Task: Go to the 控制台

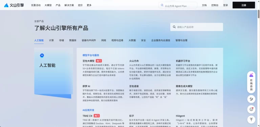Action: tap(215, 5)
